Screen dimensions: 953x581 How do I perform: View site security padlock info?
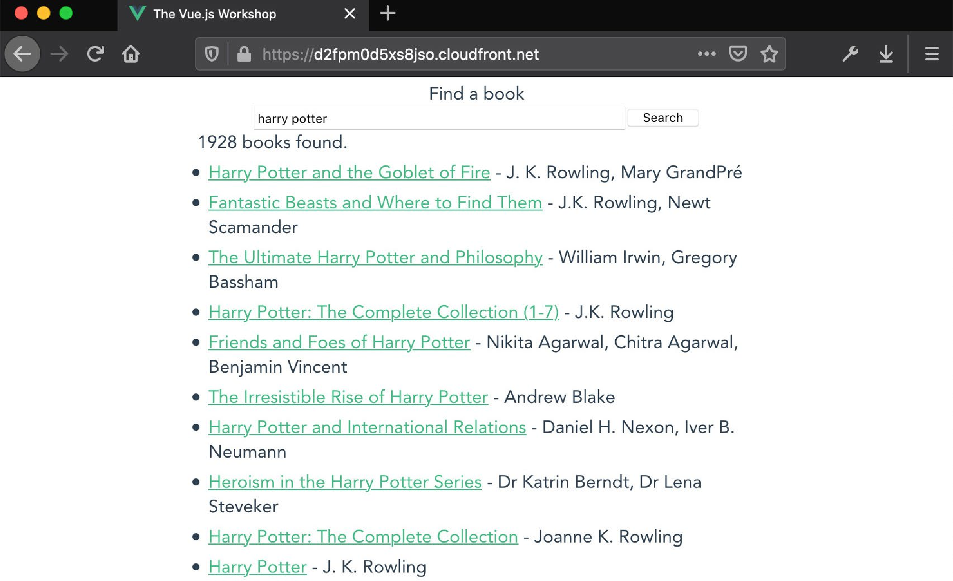244,54
